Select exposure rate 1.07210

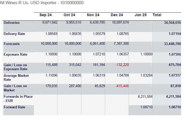click(x=99, y=54)
